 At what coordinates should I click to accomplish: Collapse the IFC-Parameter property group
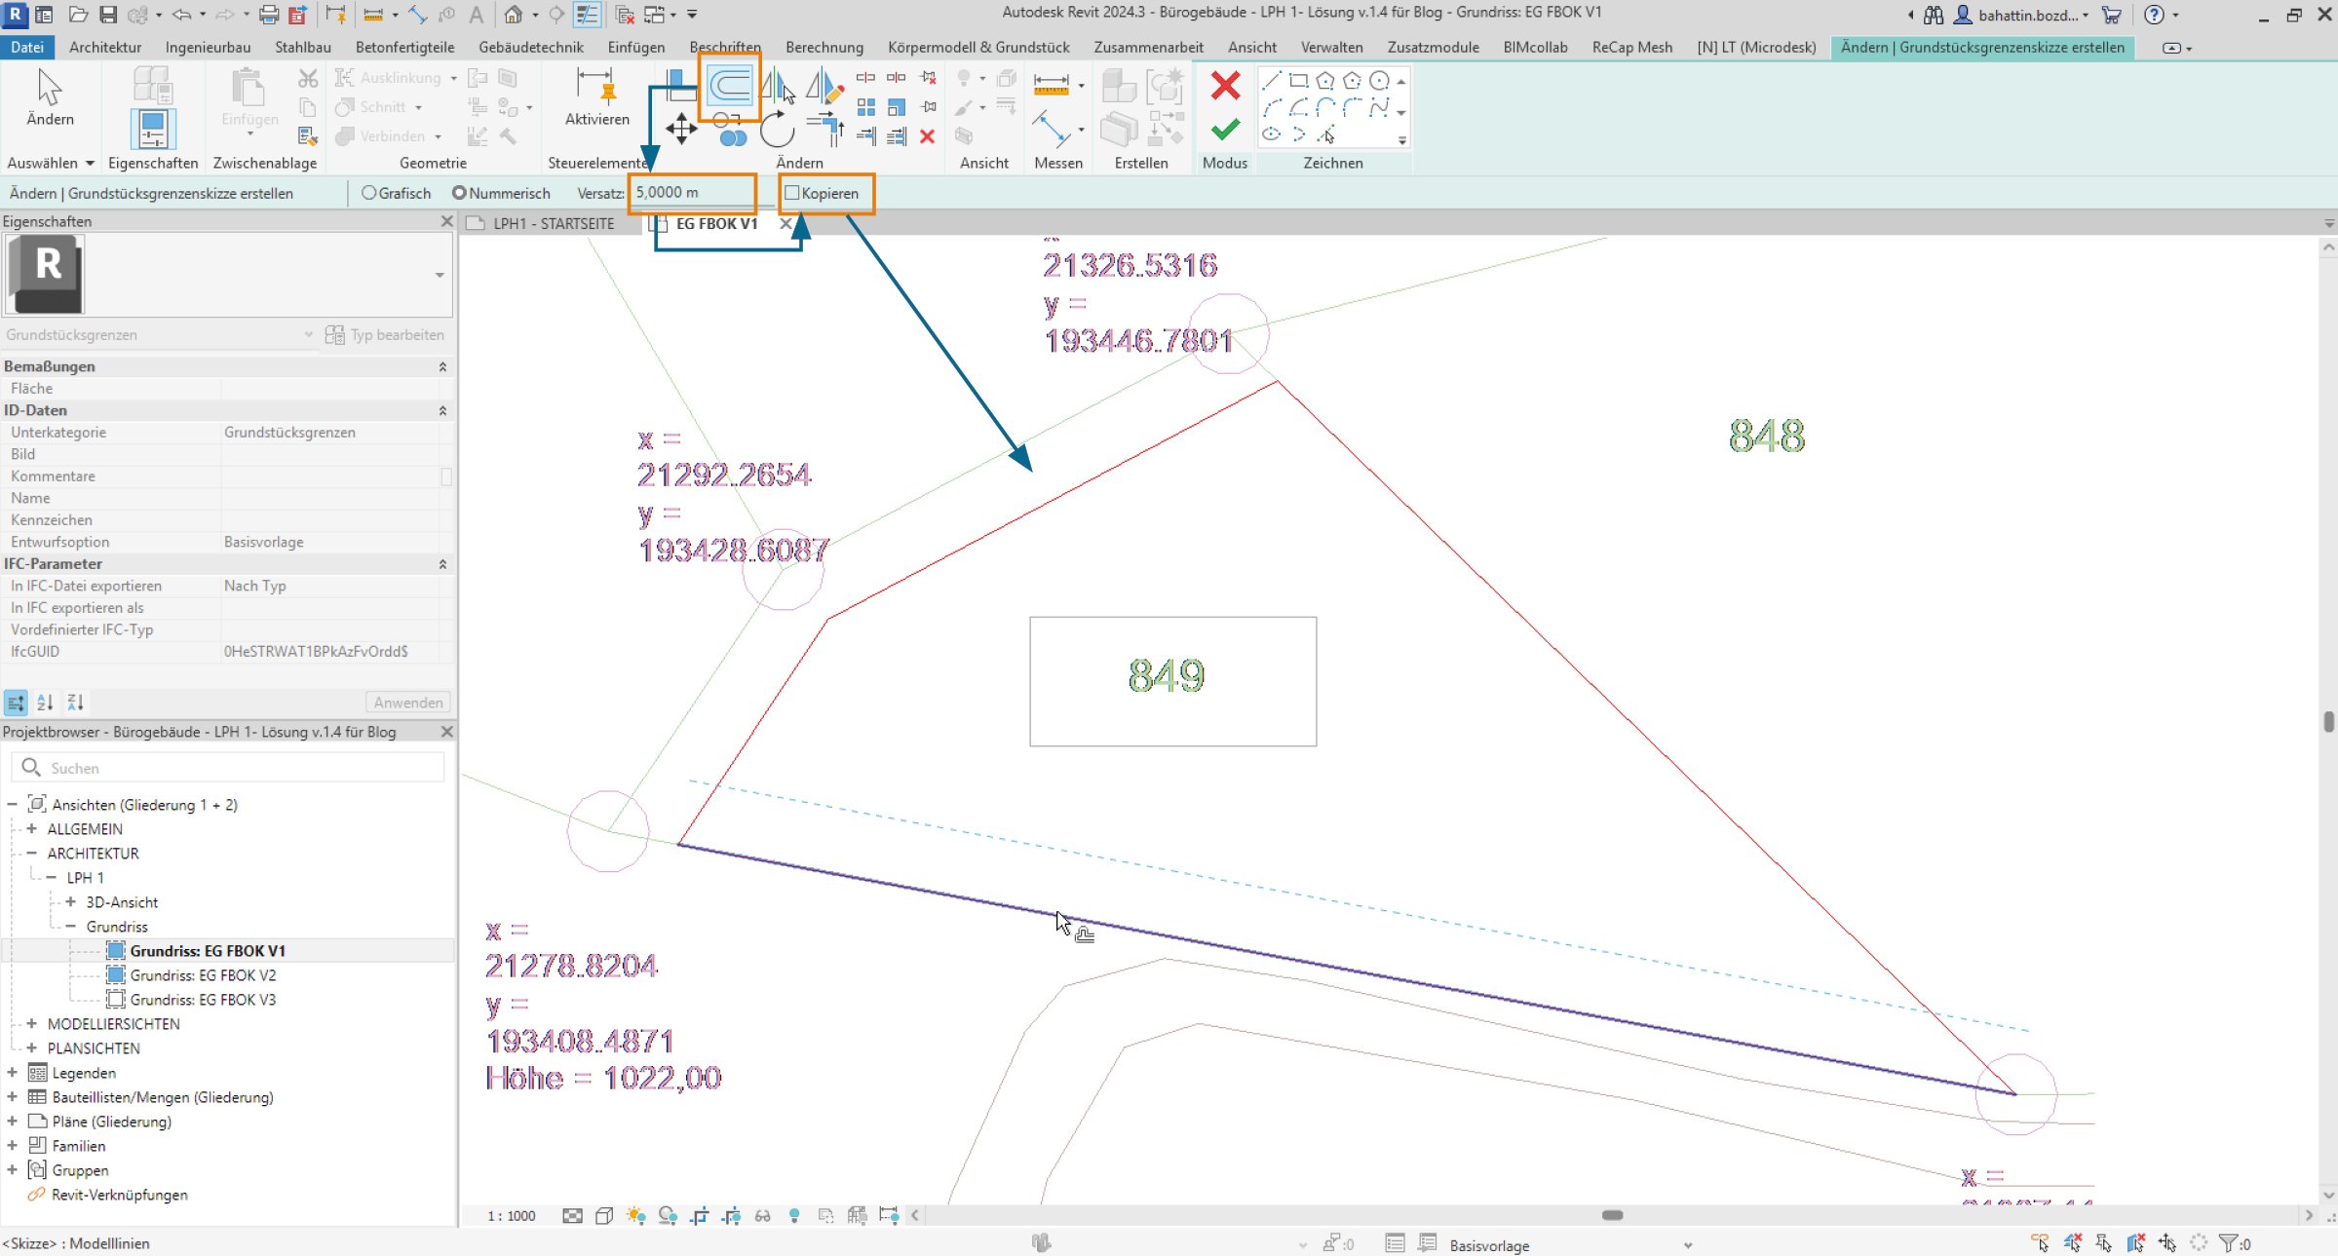(x=442, y=564)
